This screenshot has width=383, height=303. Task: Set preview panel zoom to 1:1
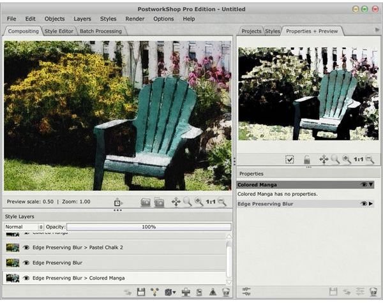(358, 159)
